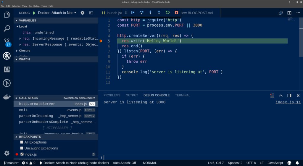Viewport: 303px width, 166px height.
Task: Stop the debugger with the red icon
Action: (x=176, y=12)
